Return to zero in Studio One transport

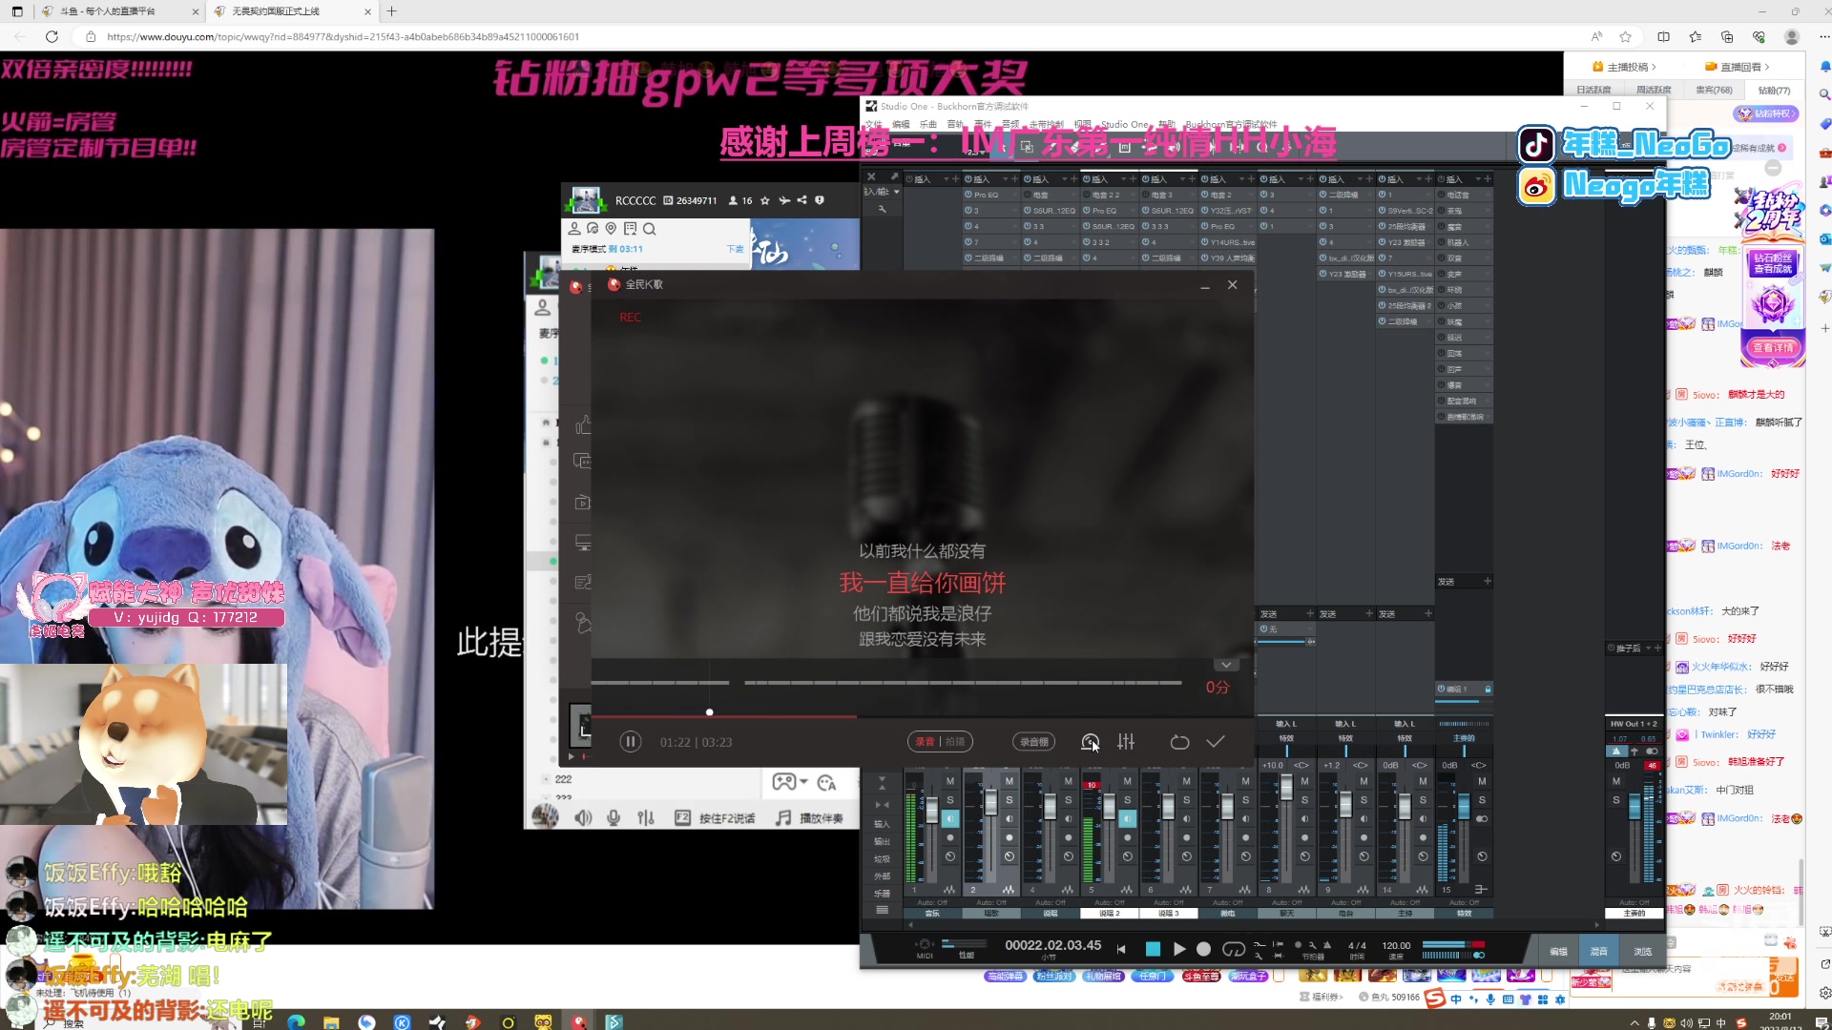[x=1122, y=949]
